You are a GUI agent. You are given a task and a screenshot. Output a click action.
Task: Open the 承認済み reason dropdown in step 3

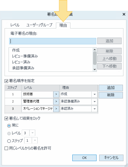click(x=94, y=109)
